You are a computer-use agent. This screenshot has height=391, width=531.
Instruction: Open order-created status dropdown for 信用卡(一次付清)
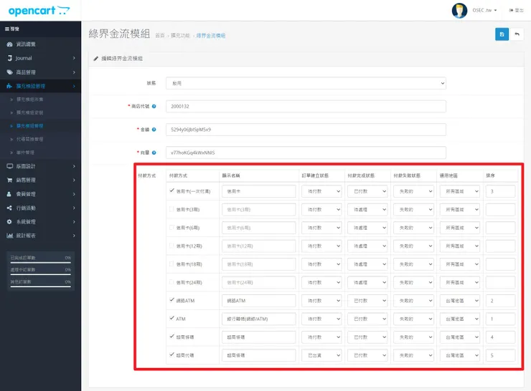tap(321, 191)
